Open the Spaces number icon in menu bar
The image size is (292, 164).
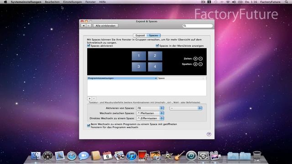(x=209, y=2)
